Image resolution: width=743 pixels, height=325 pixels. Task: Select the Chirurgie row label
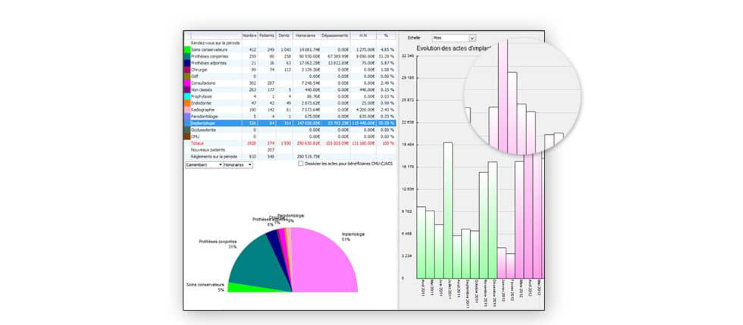(202, 70)
